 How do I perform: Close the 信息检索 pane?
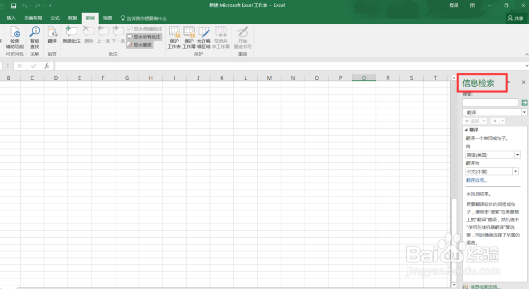pyautogui.click(x=523, y=82)
